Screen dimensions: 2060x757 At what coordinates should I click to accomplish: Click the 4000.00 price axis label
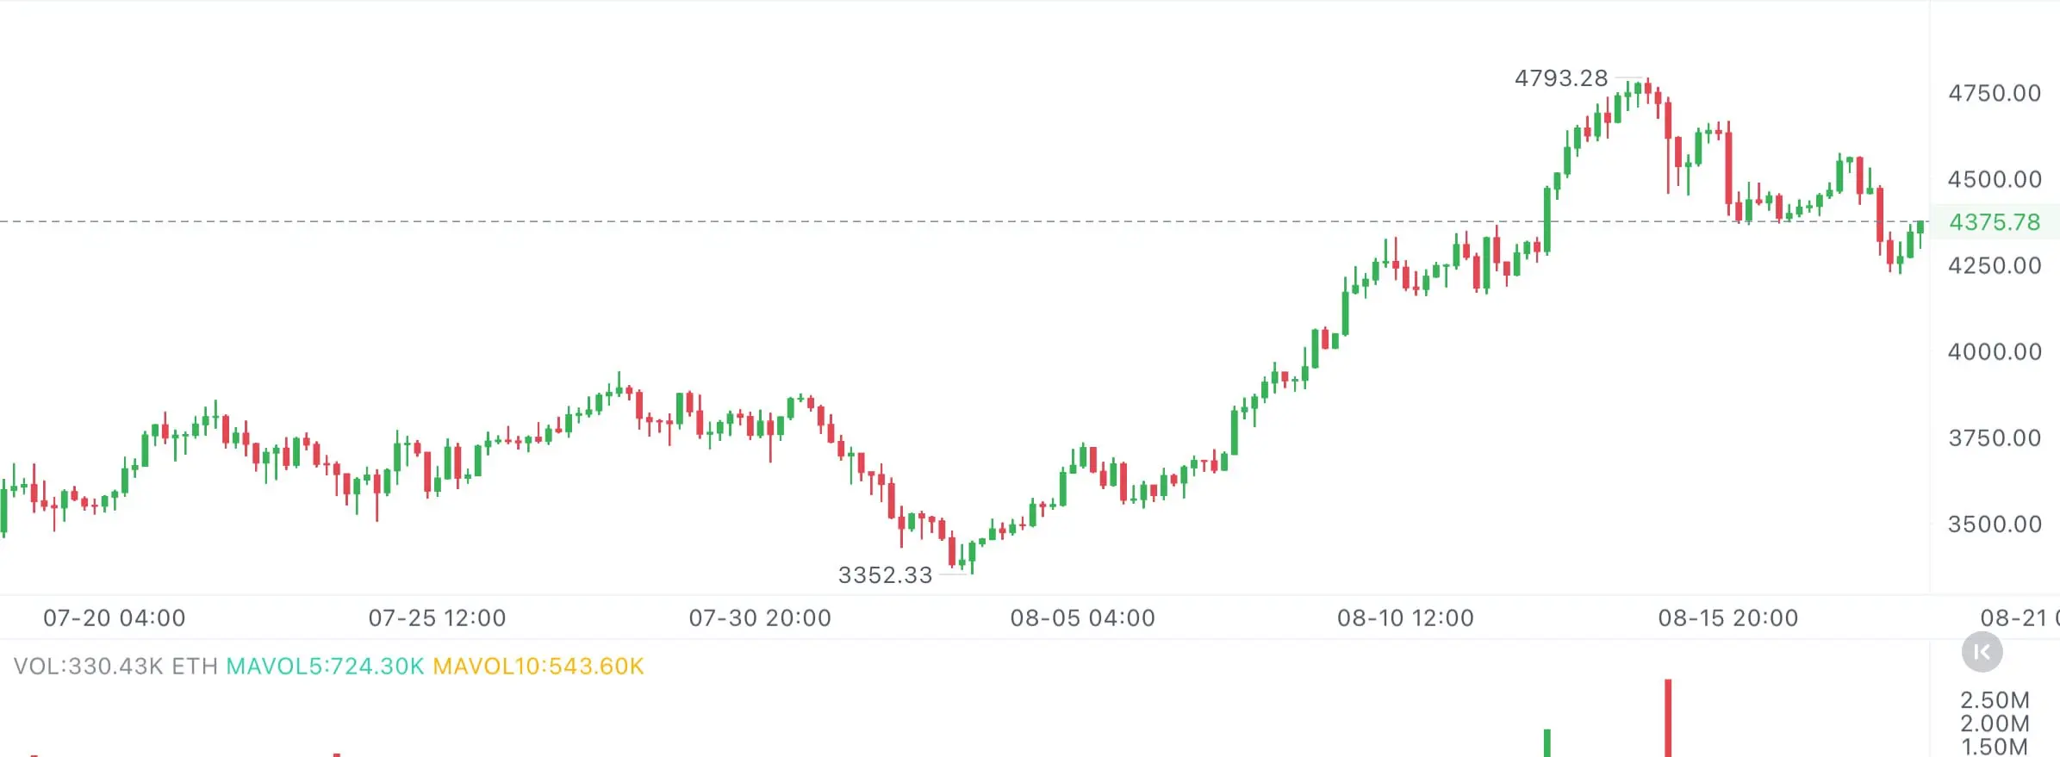tap(1995, 351)
